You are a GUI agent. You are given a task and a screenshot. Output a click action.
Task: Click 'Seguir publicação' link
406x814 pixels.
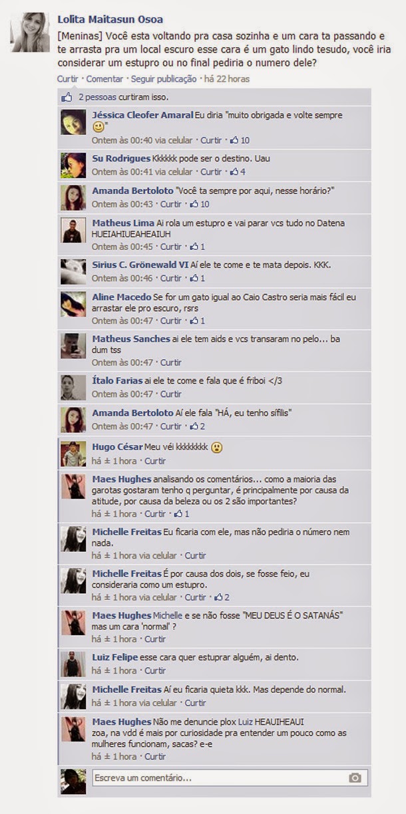point(164,78)
